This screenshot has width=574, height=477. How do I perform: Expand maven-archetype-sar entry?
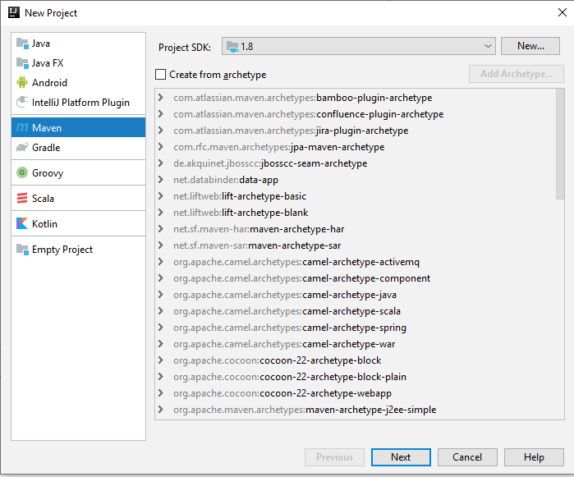[x=161, y=245]
